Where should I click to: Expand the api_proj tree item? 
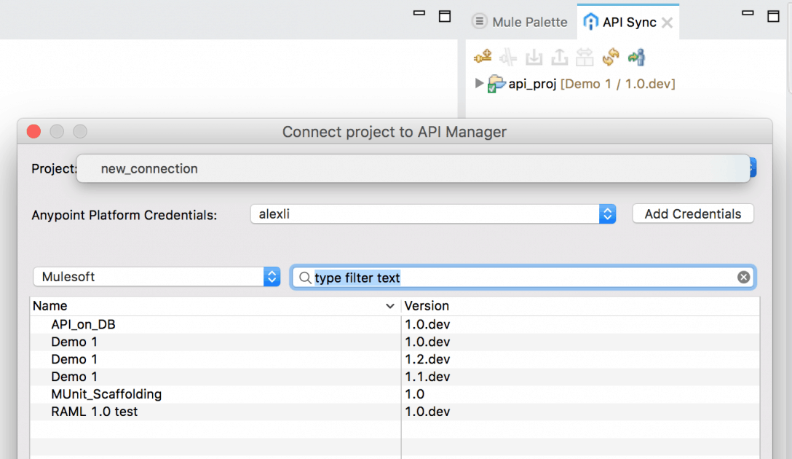[x=479, y=83]
